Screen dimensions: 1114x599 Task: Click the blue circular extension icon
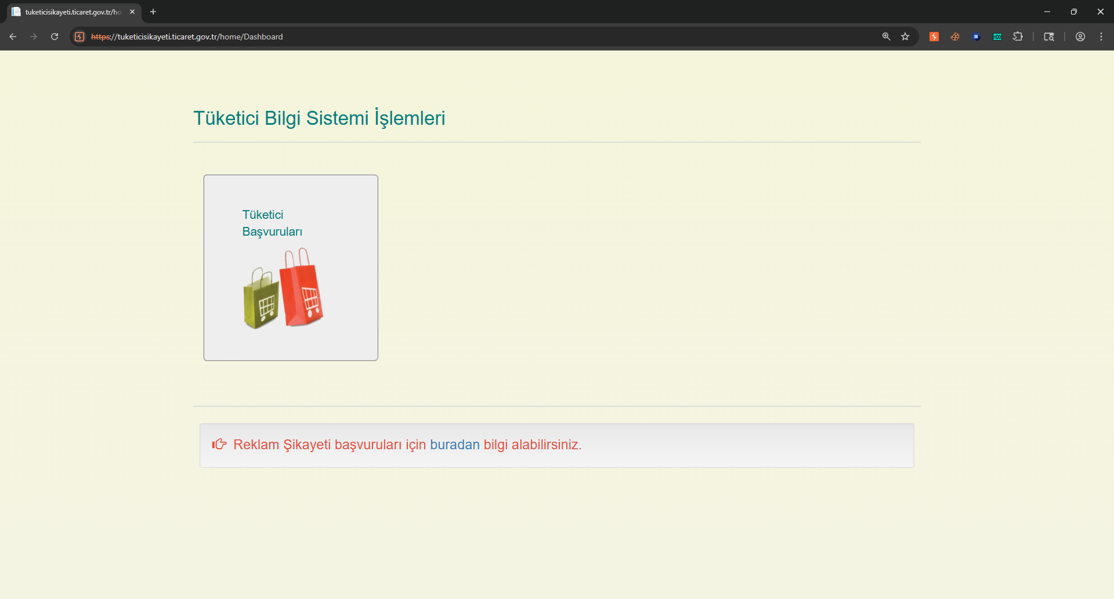pos(976,37)
